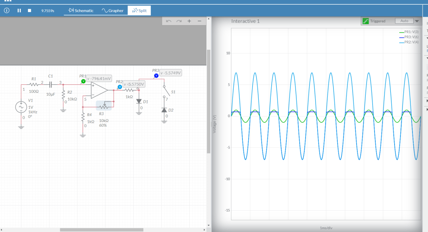Image resolution: width=428 pixels, height=232 pixels.
Task: Select the R3 potentiometer
Action: pyautogui.click(x=104, y=106)
